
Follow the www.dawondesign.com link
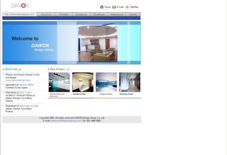coord(18,80)
